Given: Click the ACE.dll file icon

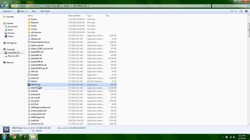Looking at the screenshot, I should click(29, 35).
